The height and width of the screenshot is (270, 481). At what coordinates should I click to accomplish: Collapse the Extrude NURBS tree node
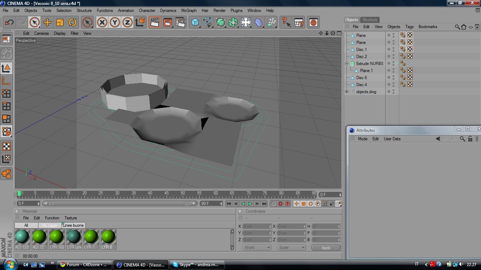[x=347, y=64]
